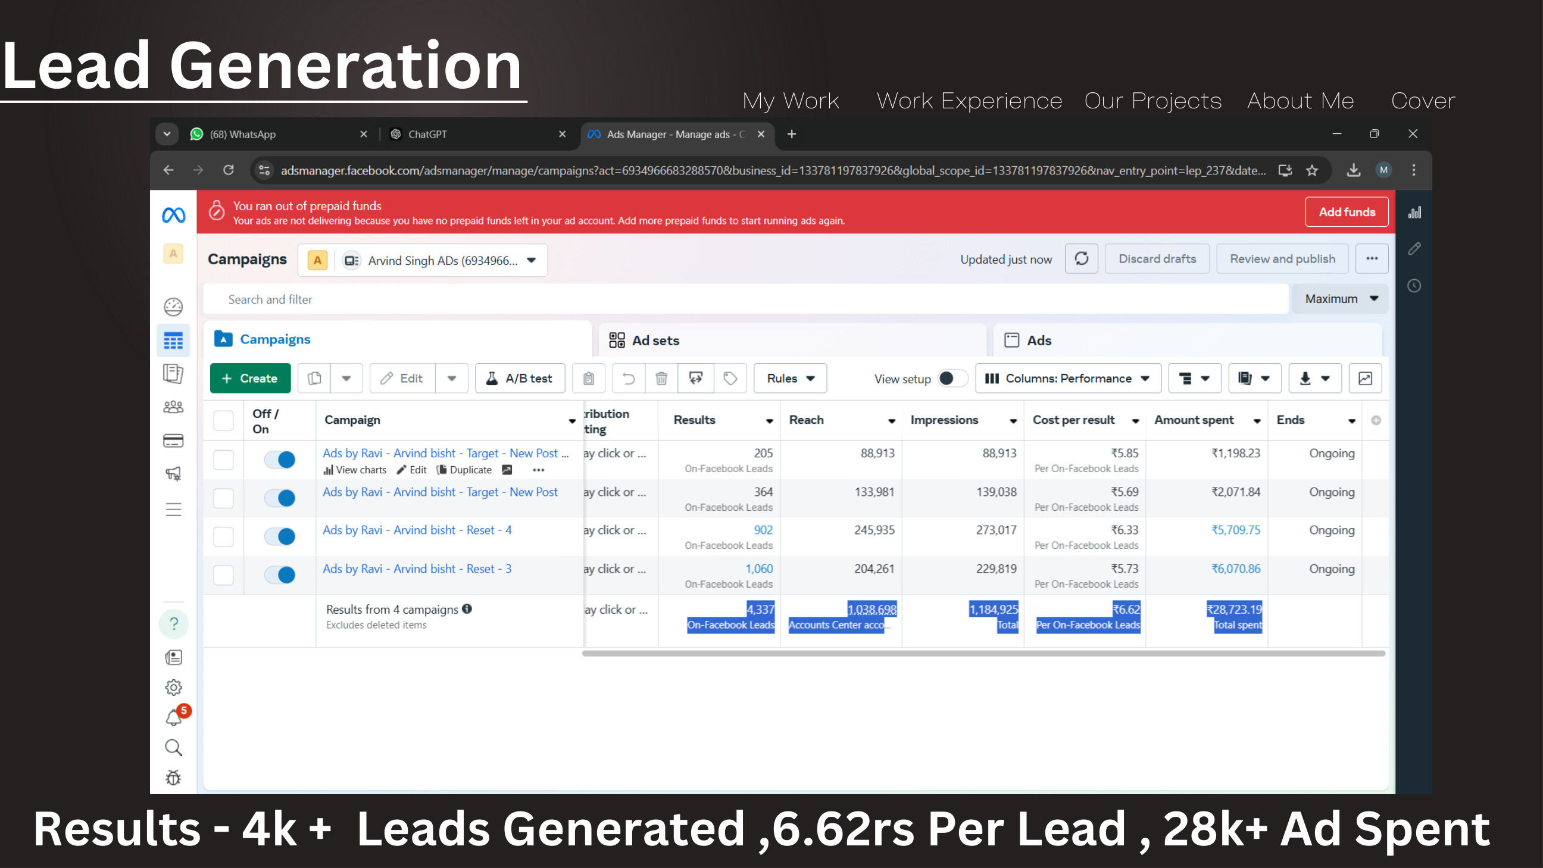Toggle off Reset - 3 campaign switch
The image size is (1543, 868).
click(280, 574)
